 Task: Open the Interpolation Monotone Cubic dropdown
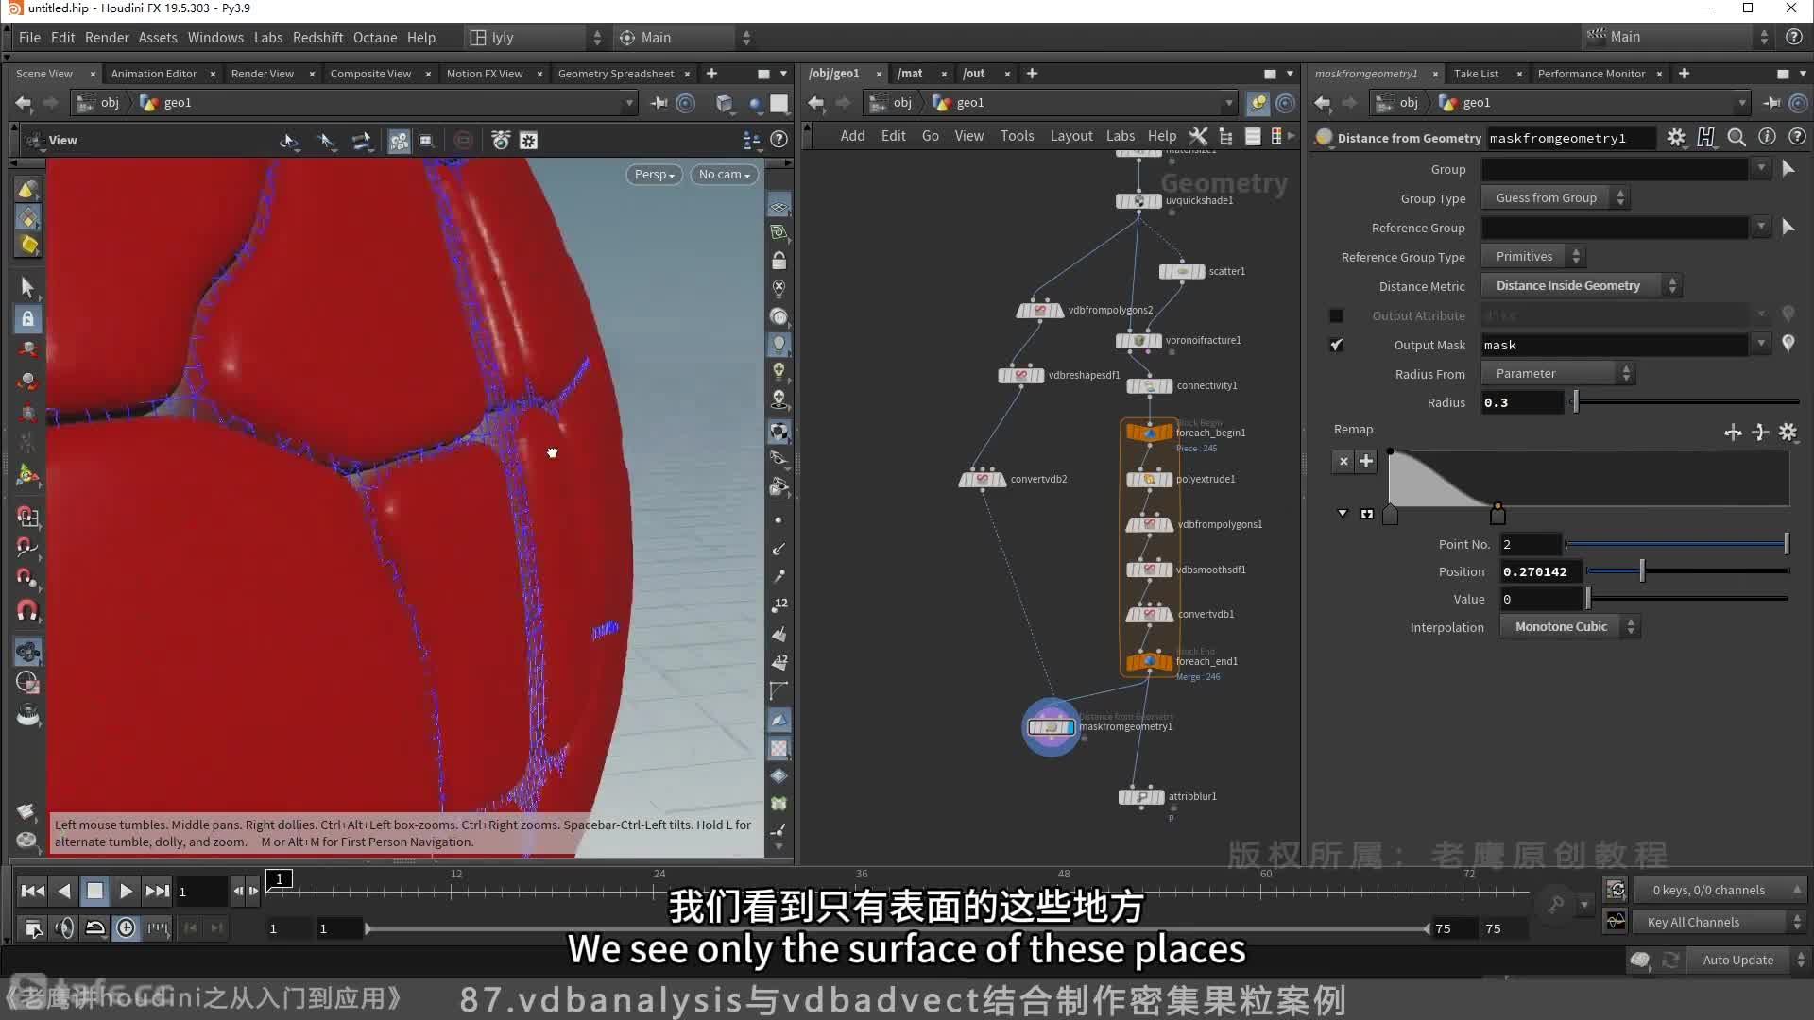click(1569, 627)
